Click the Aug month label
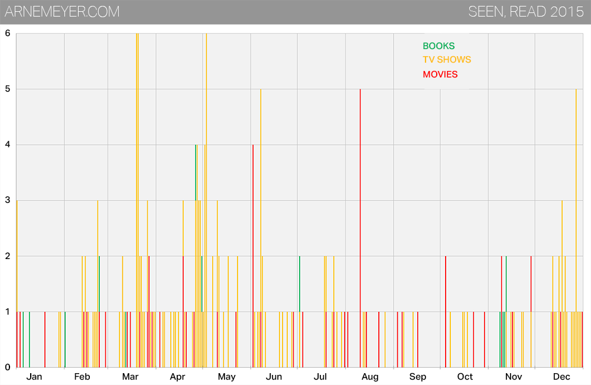This screenshot has width=591, height=385. 370,376
